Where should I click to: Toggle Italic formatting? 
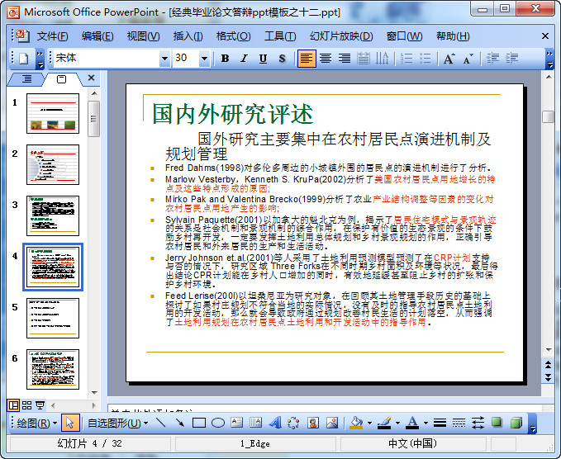244,59
